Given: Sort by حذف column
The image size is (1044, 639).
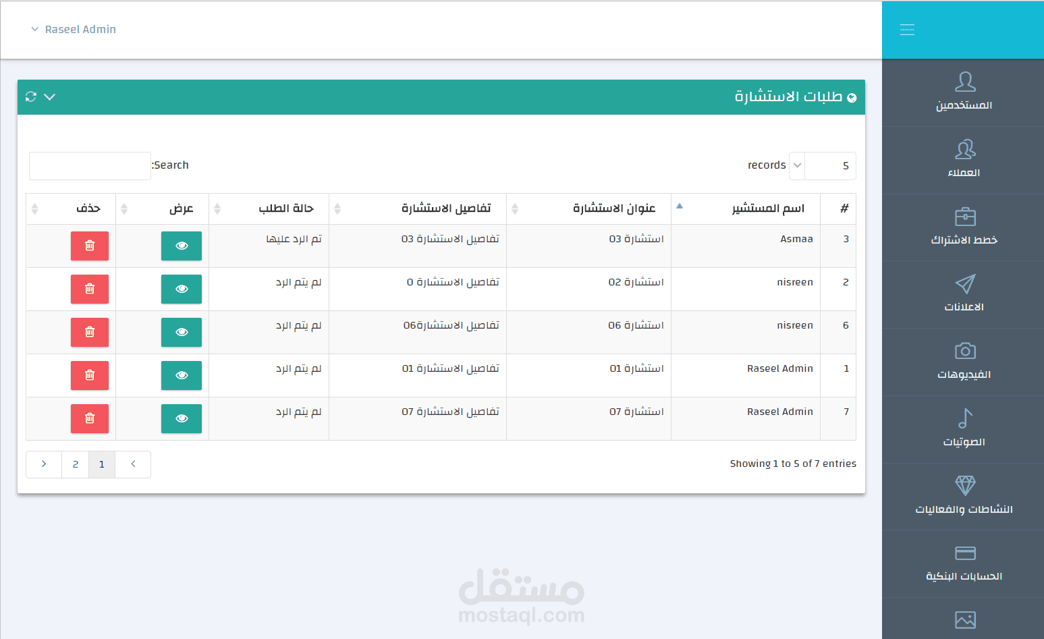Looking at the screenshot, I should tap(71, 209).
